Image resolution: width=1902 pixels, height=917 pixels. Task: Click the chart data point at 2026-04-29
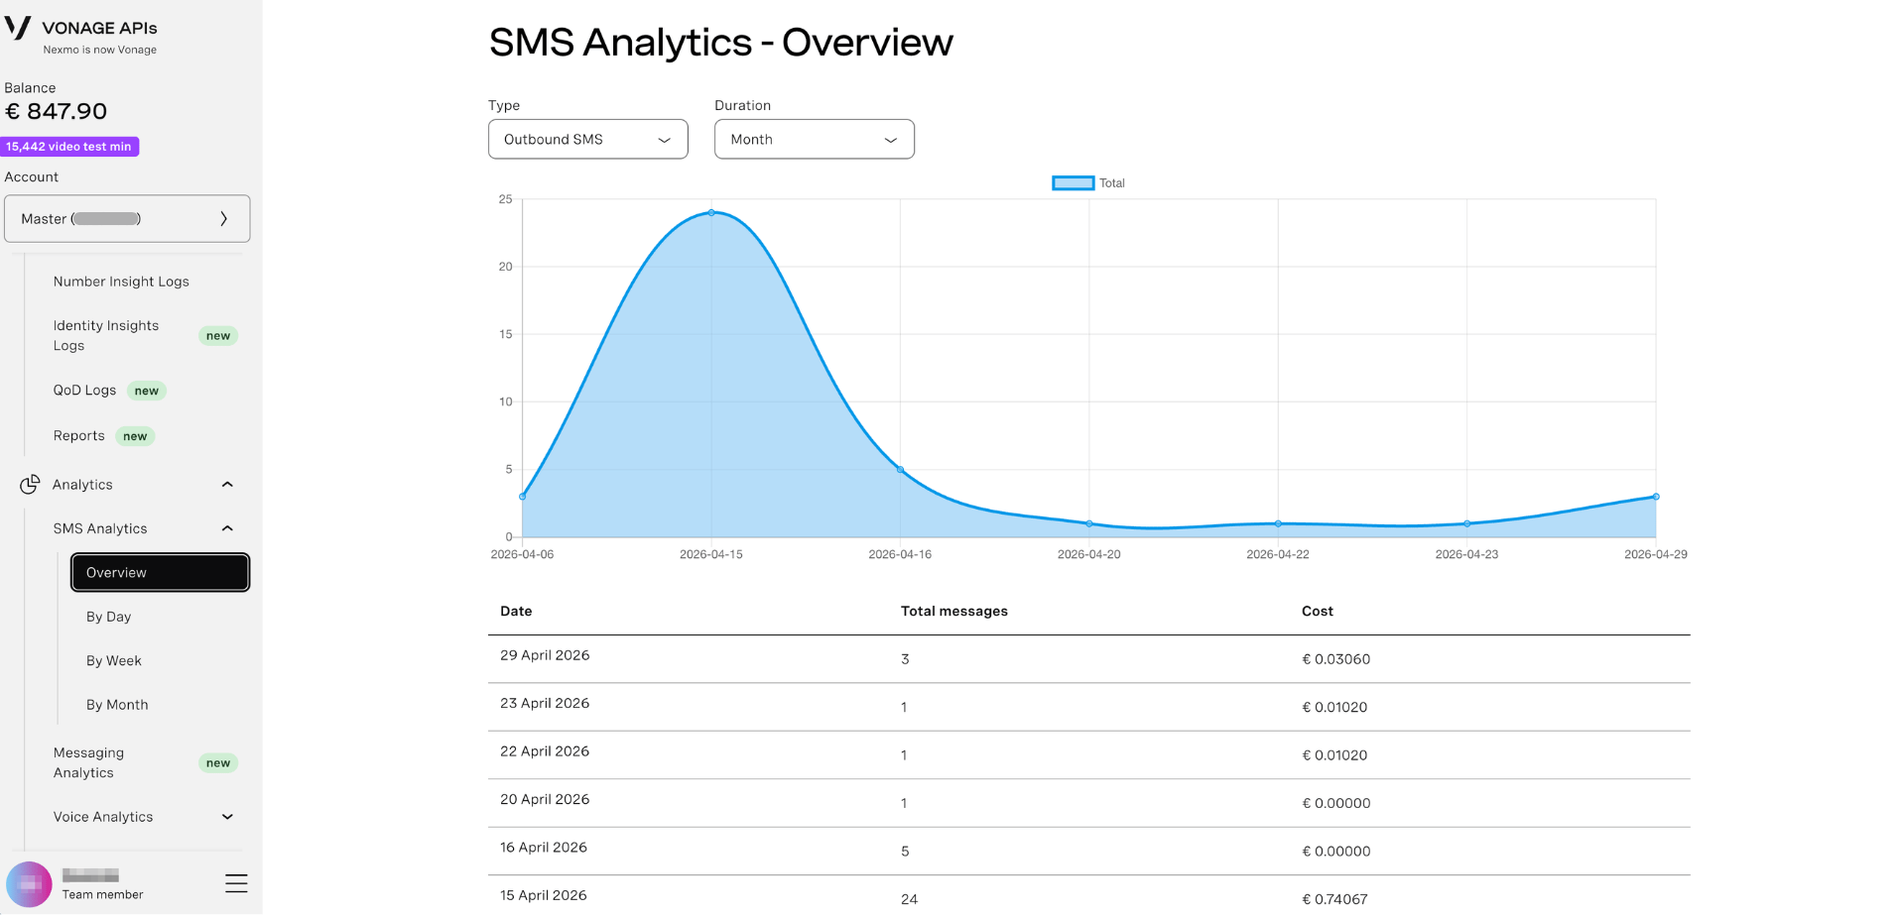click(x=1656, y=497)
